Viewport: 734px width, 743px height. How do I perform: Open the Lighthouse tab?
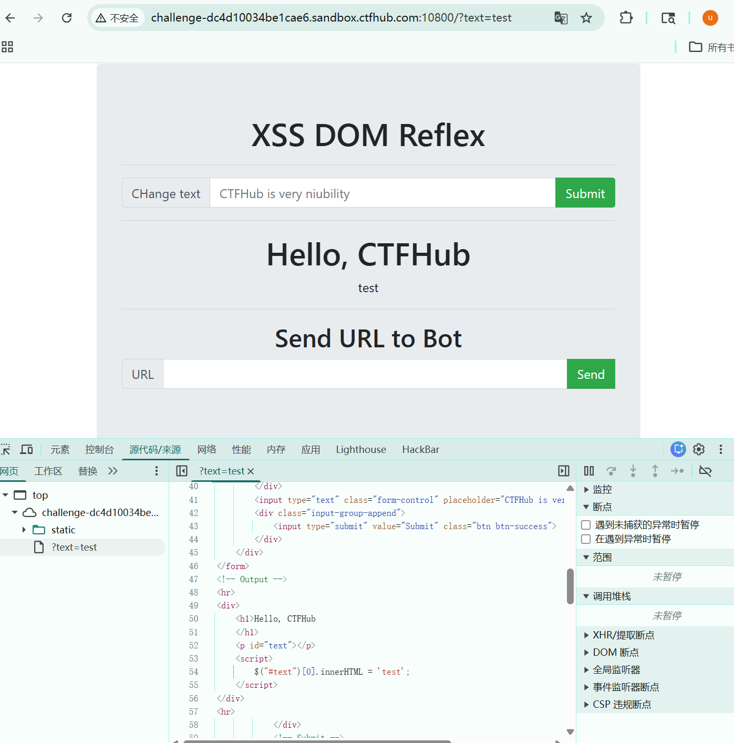coord(361,449)
